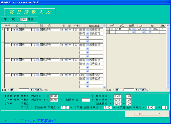
Task: Open teacher dropdown showing 1084
Action: pyautogui.click(x=88, y=64)
